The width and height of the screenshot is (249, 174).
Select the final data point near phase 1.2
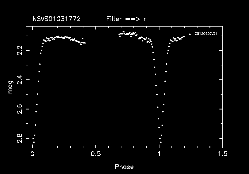(x=184, y=36)
